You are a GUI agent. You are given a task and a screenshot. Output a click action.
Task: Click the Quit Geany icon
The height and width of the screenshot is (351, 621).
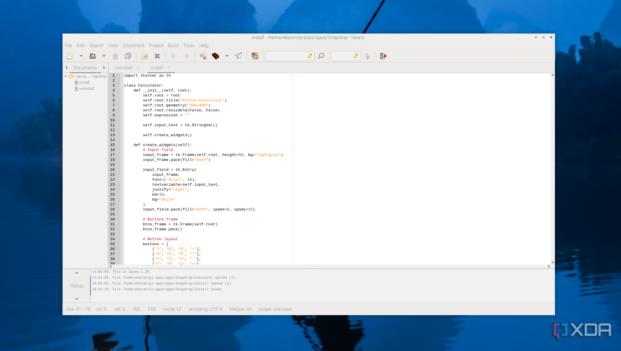pyautogui.click(x=383, y=56)
